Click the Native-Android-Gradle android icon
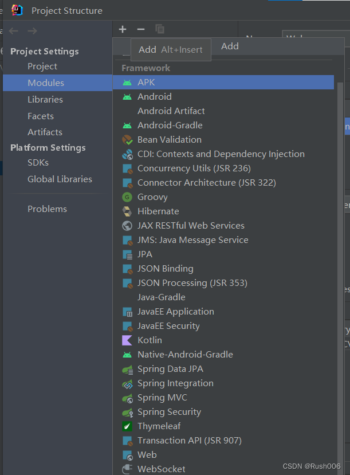 tap(127, 355)
